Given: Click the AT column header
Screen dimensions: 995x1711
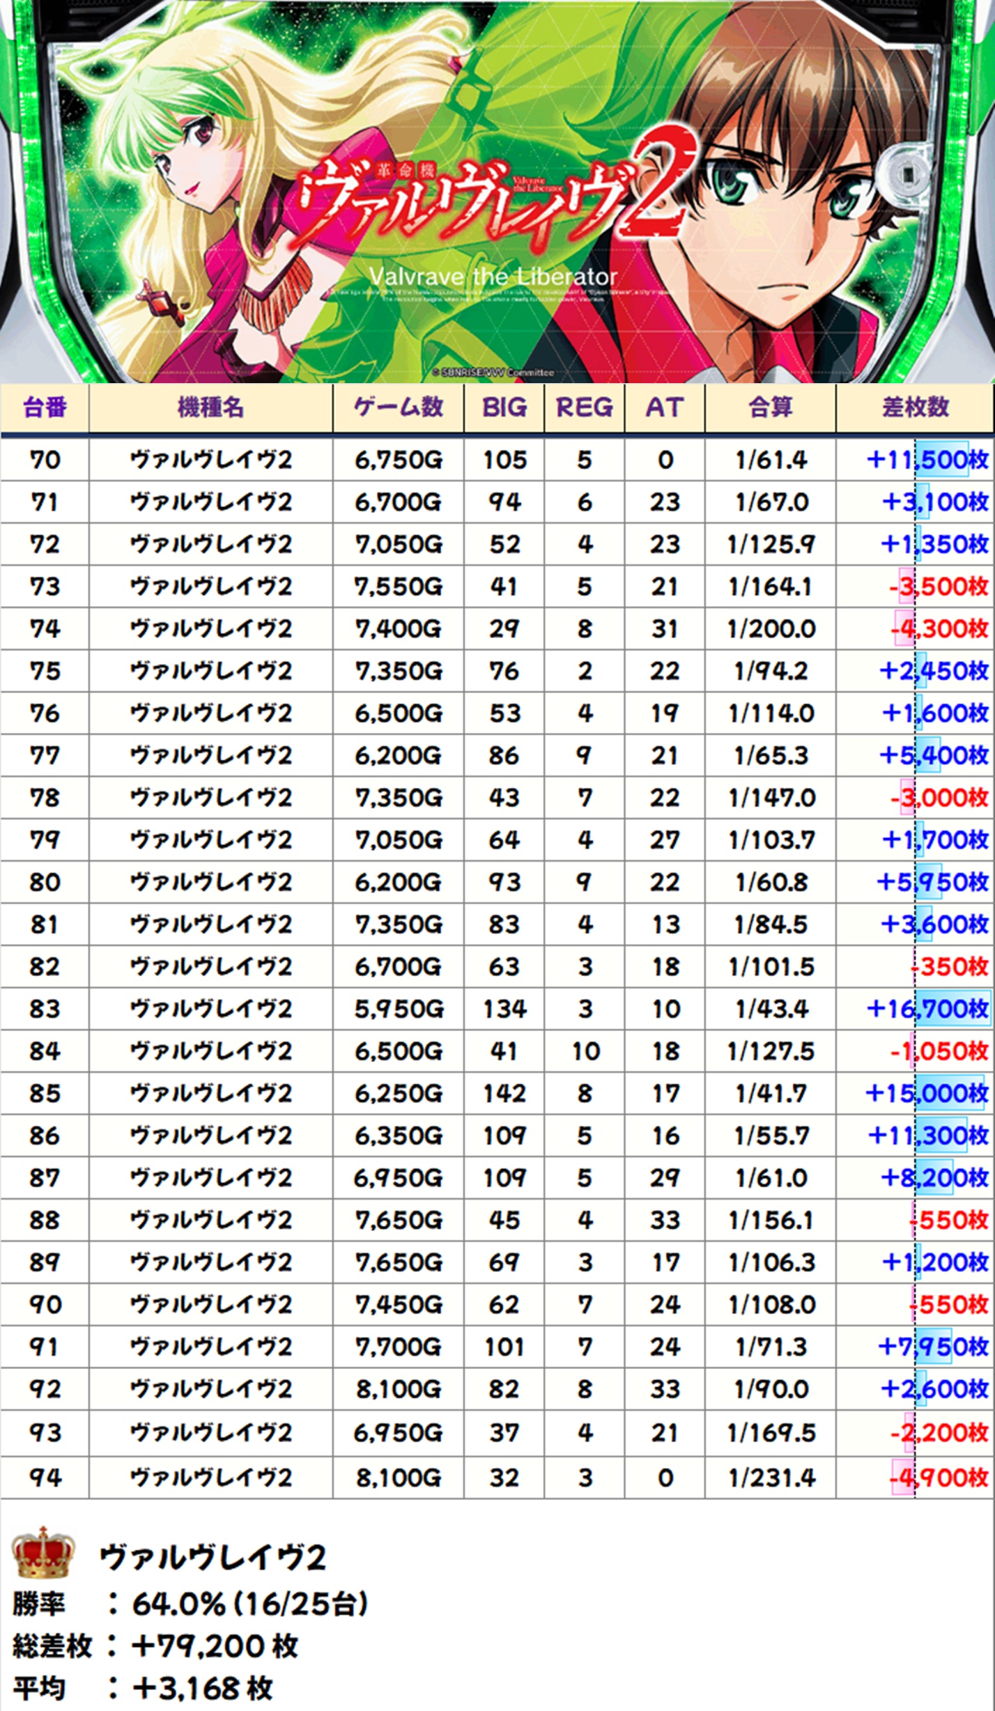Looking at the screenshot, I should pyautogui.click(x=665, y=407).
